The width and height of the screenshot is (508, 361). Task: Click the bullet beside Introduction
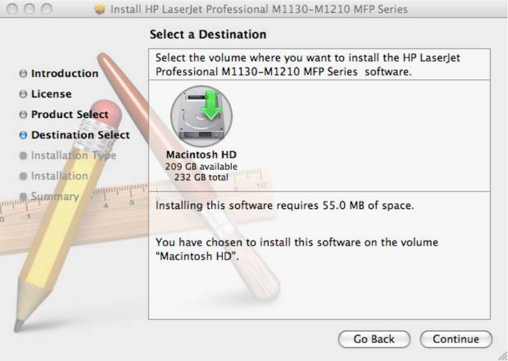click(x=23, y=73)
